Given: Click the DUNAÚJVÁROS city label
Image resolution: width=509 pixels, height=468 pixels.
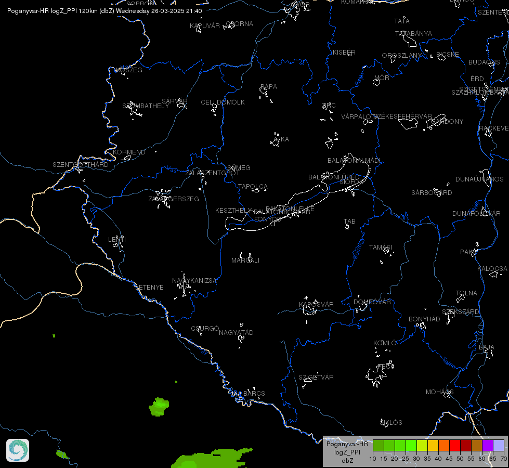Looking at the screenshot, I should click(479, 179).
